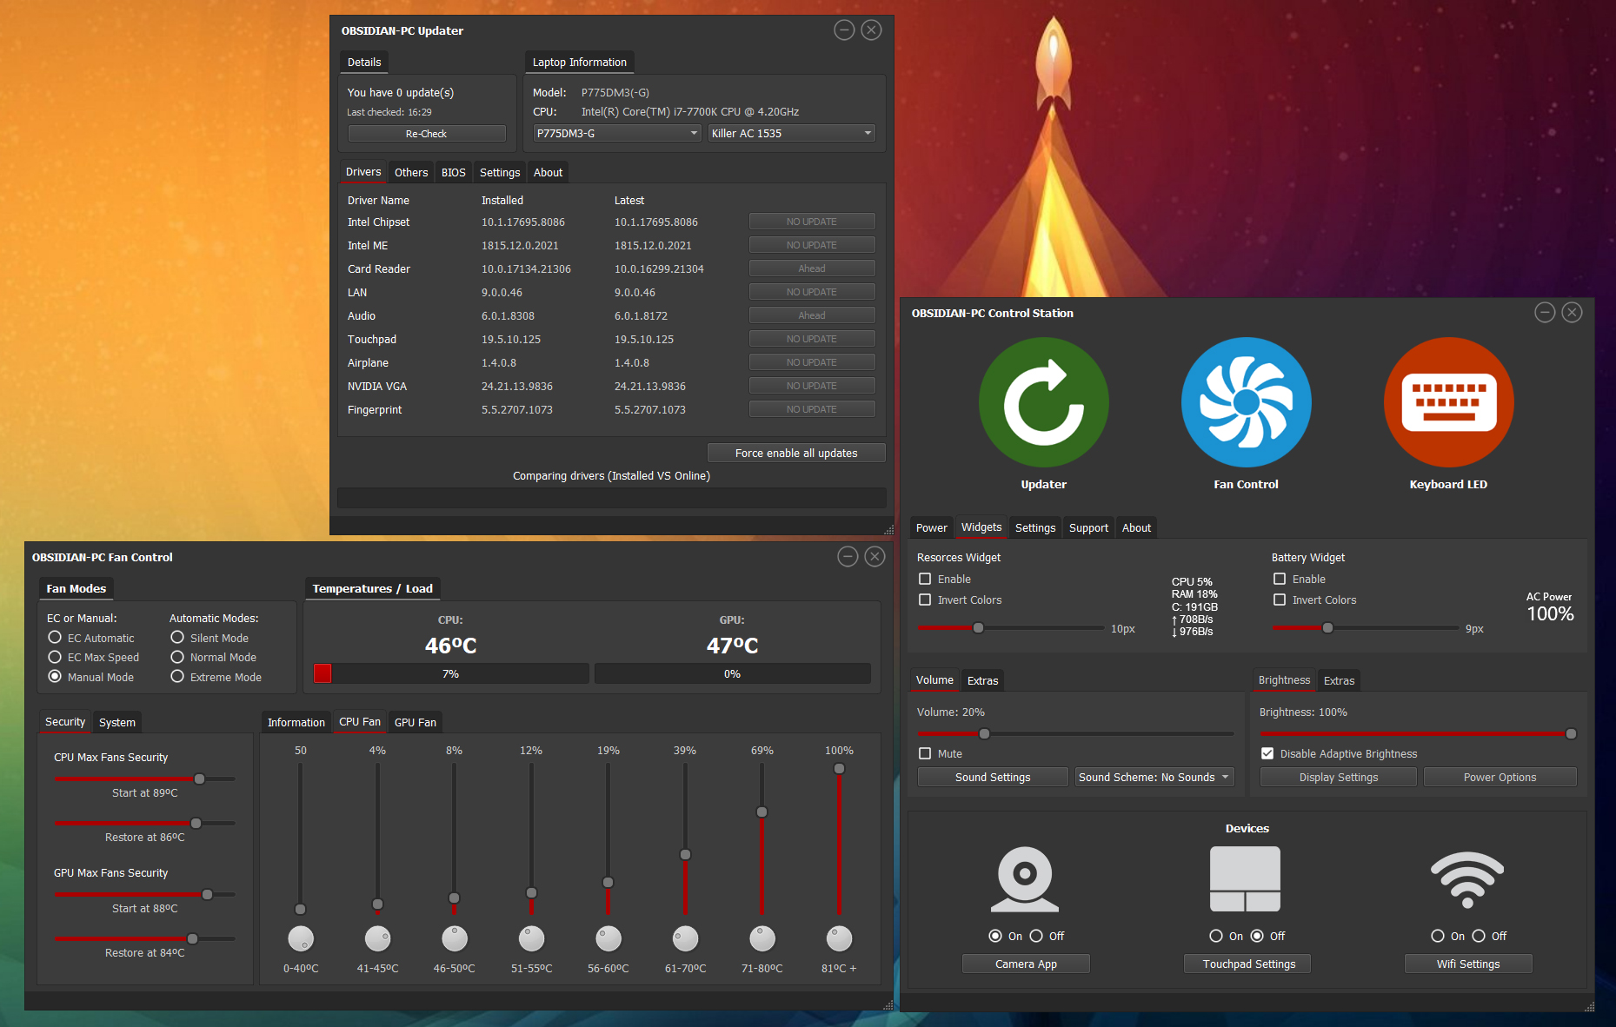Turn Wifi On
1616x1027 pixels.
(x=1438, y=936)
